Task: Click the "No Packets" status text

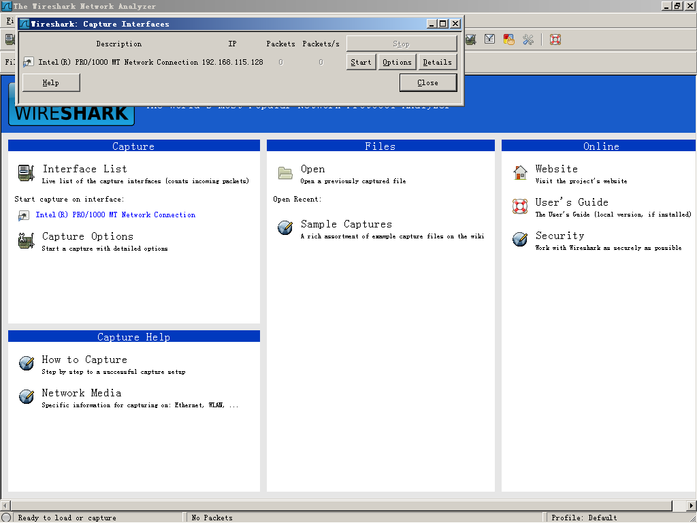Action: tap(212, 518)
